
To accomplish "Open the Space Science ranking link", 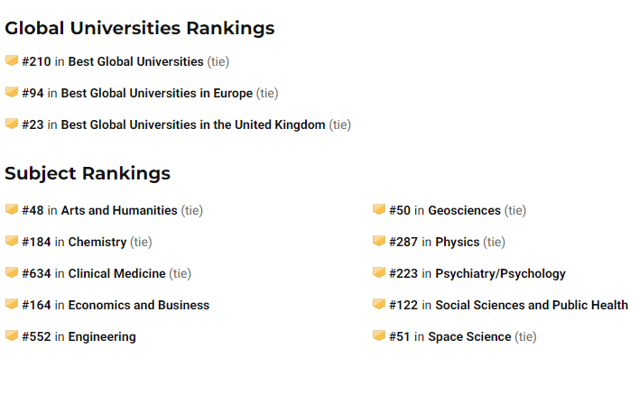I will 470,336.
